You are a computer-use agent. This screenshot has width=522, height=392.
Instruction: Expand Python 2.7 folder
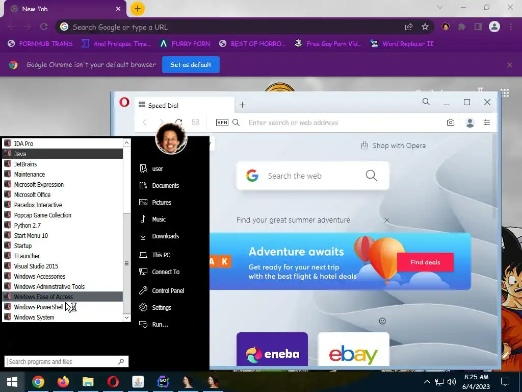(63, 225)
